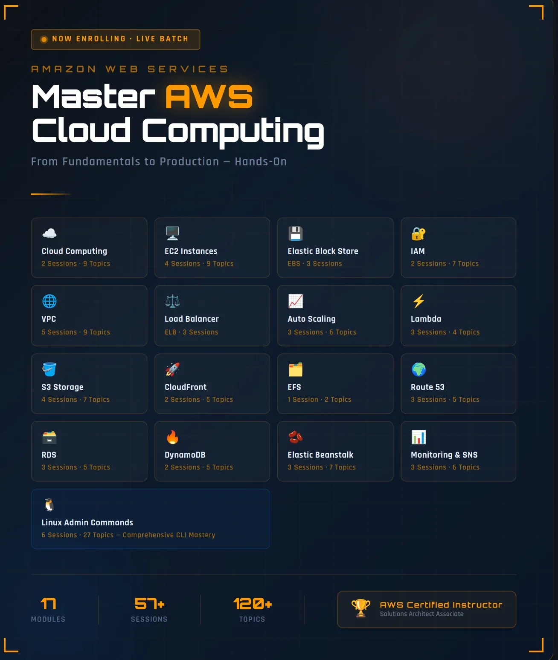Click the desktop computer icon for EC2 Instances
Image resolution: width=558 pixels, height=660 pixels.
[172, 233]
